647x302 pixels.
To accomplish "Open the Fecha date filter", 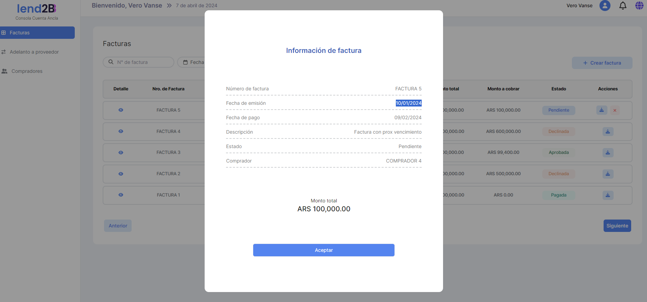I will (193, 62).
